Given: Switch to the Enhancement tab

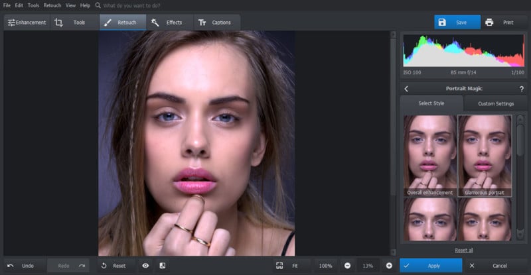Looking at the screenshot, I should (27, 23).
